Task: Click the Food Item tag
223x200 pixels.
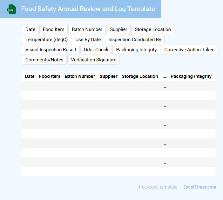Action: click(x=53, y=29)
